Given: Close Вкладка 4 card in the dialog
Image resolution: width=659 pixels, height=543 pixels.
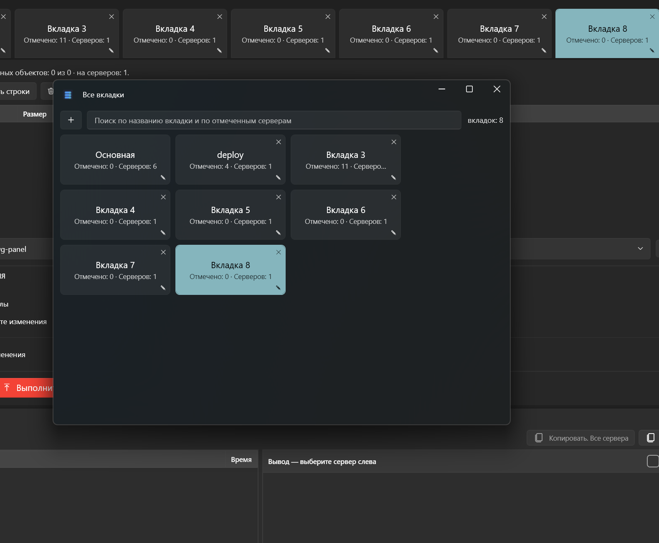Looking at the screenshot, I should pos(163,197).
